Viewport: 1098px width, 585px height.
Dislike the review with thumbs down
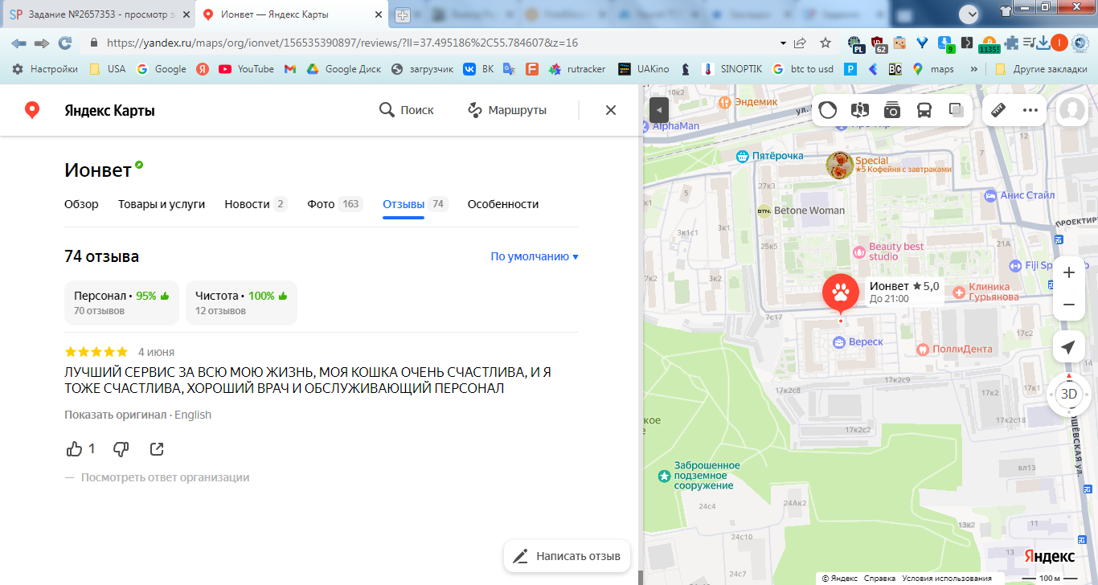121,448
